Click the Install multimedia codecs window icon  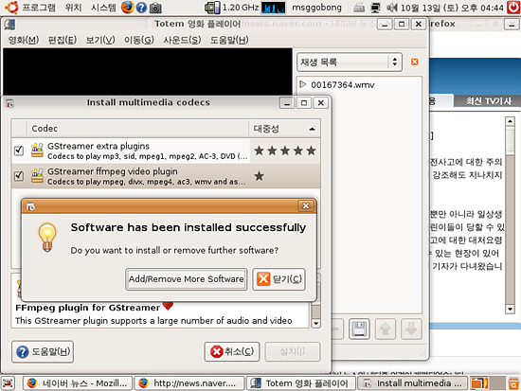pyautogui.click(x=10, y=103)
